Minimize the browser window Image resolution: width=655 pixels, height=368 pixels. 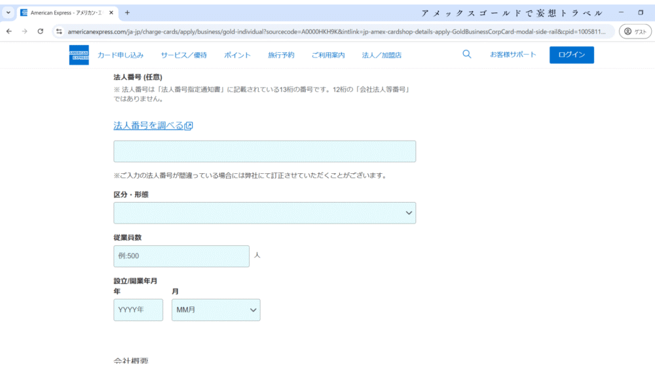tap(621, 12)
